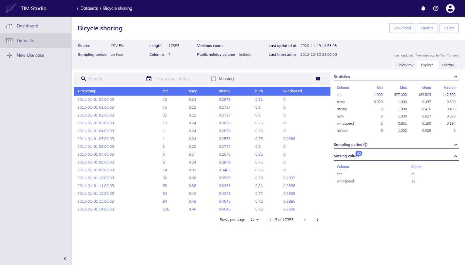Click the Sampling period help icon
The image size is (465, 265).
click(365, 145)
